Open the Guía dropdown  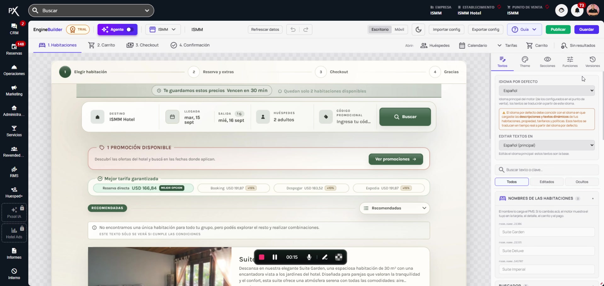[524, 30]
